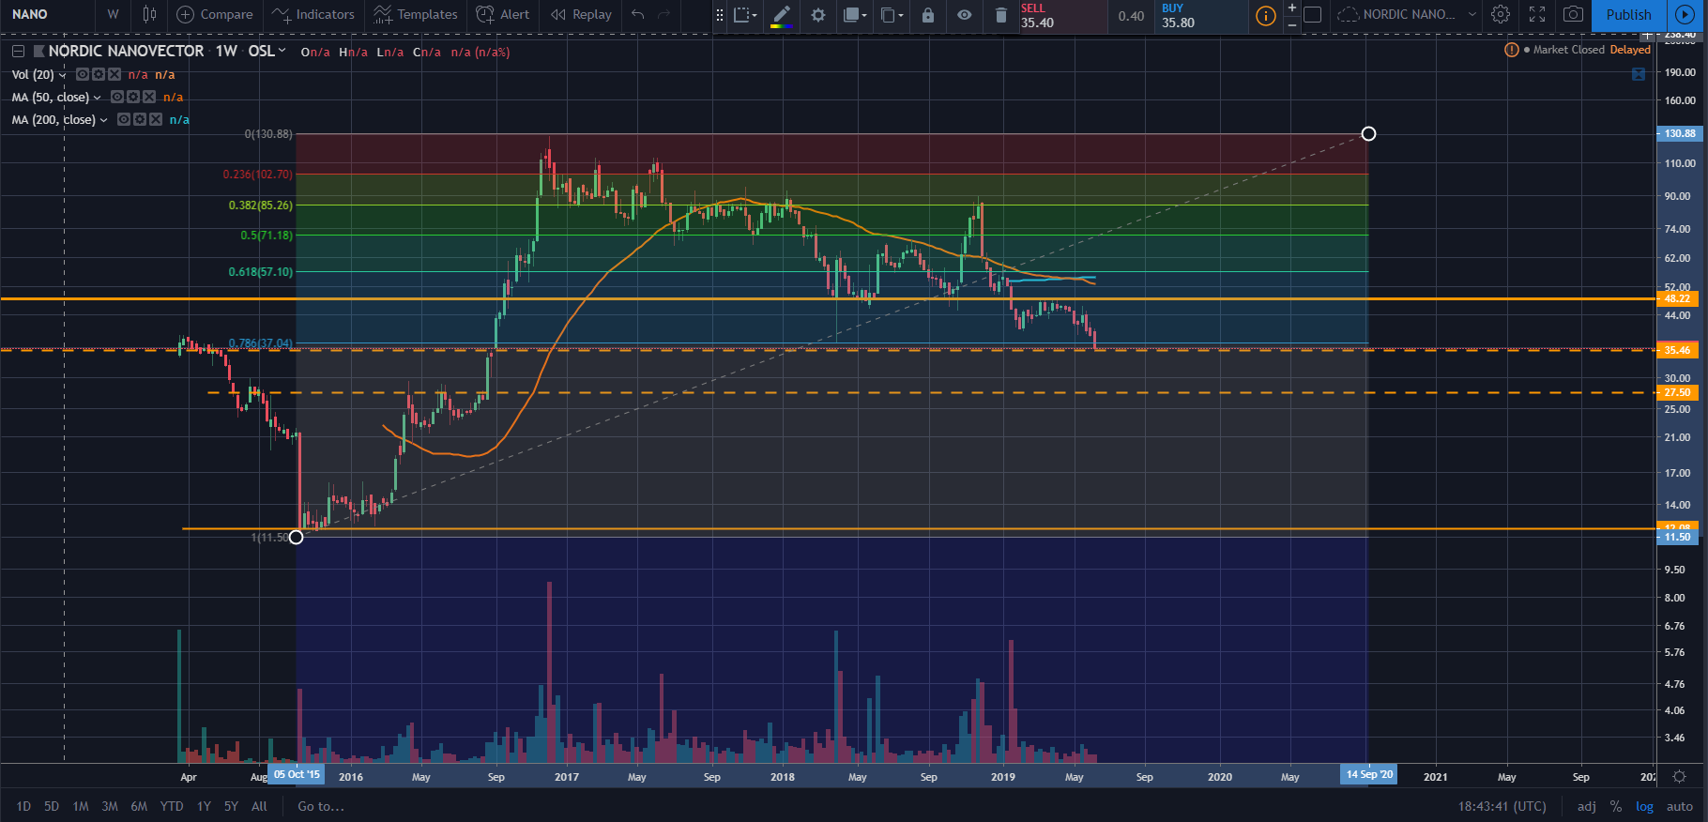The image size is (1708, 822).
Task: Start bar Replay mode
Action: click(581, 14)
